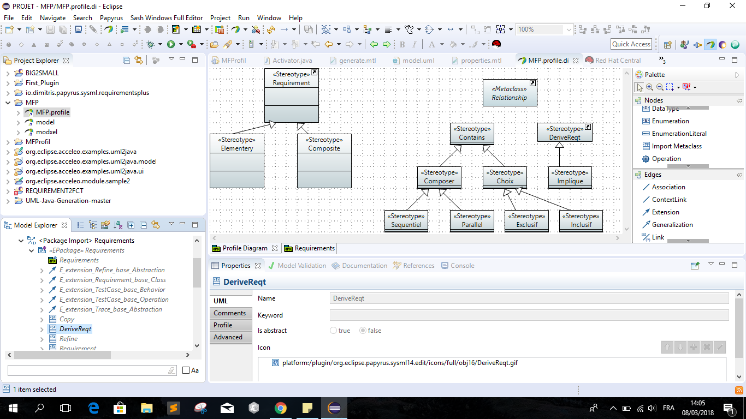Toggle Link with Editor in Model Explorer

coord(156,225)
